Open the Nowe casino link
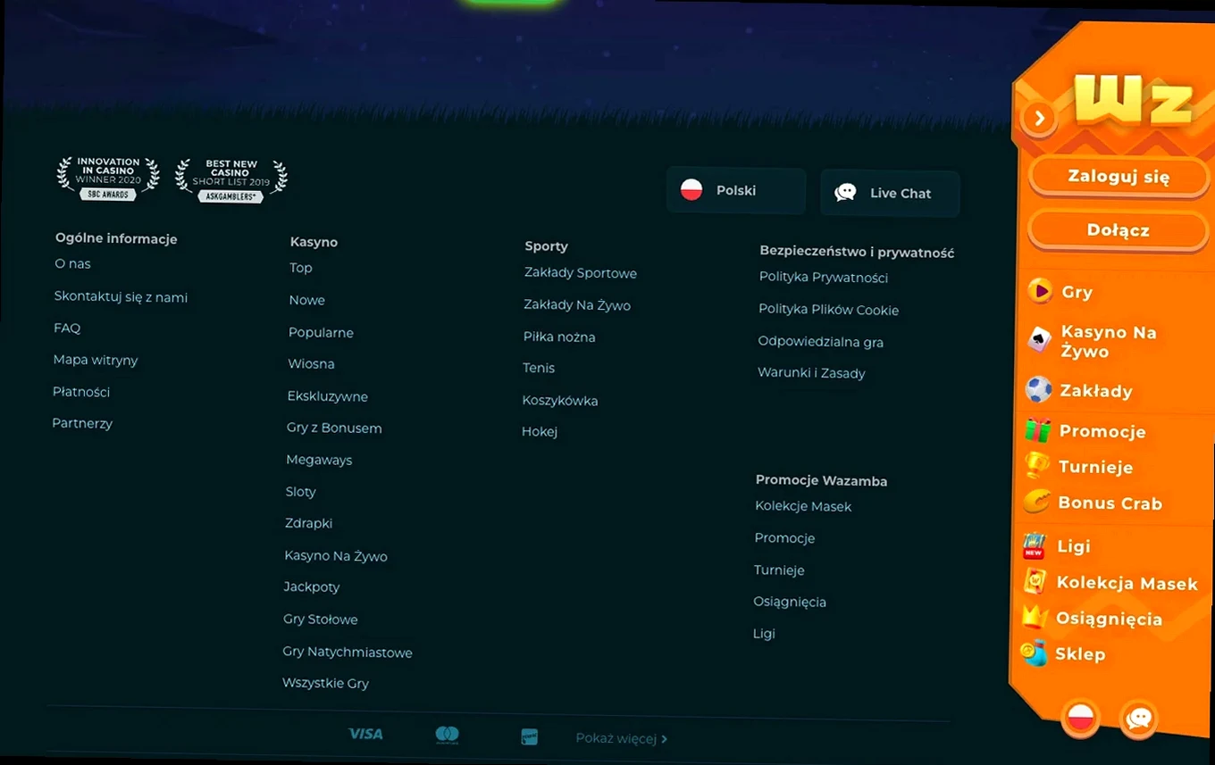Image resolution: width=1215 pixels, height=765 pixels. click(306, 300)
